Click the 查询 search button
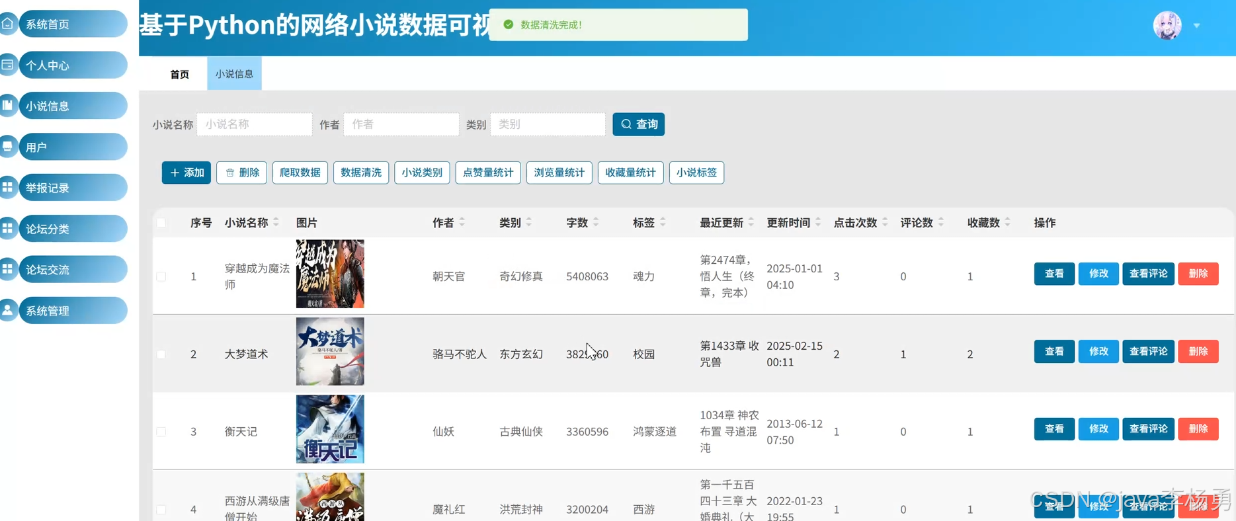Image resolution: width=1236 pixels, height=521 pixels. [639, 124]
